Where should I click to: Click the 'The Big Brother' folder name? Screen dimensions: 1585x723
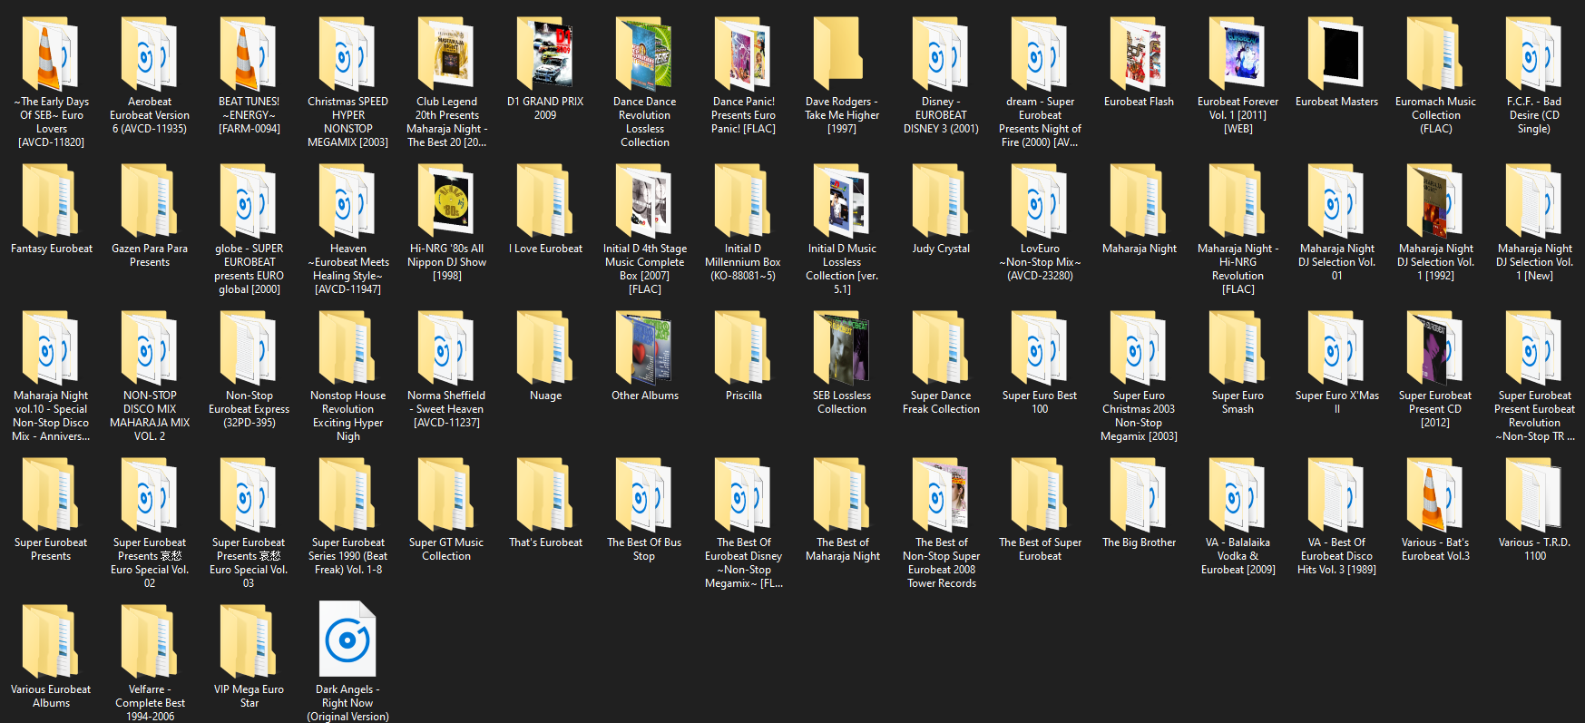point(1139,542)
